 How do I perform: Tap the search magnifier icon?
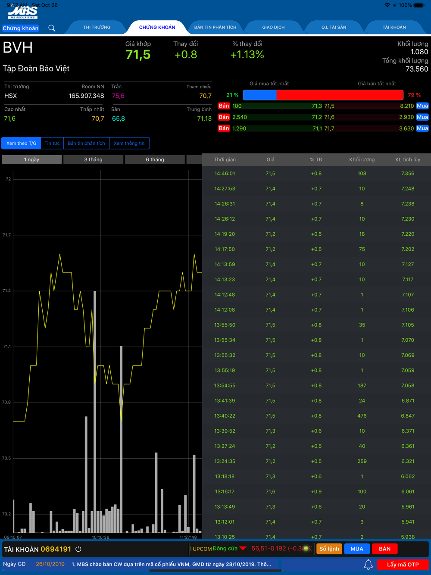(x=52, y=28)
